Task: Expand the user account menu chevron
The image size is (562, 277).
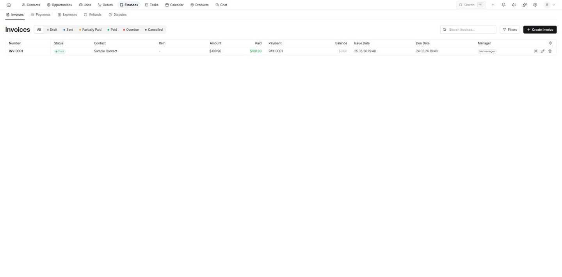Action: point(553,5)
